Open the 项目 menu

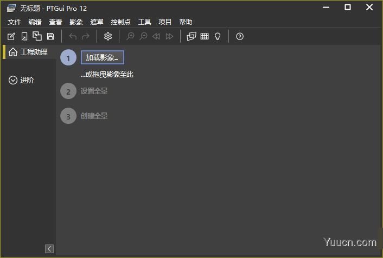point(165,22)
